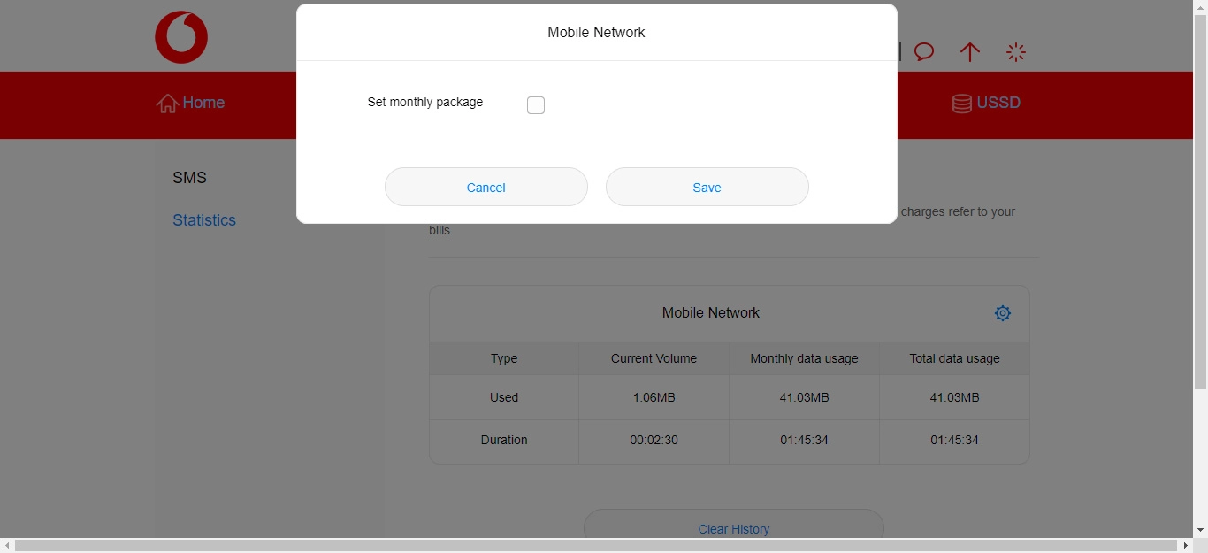Click the Home house icon
Screen dimensions: 1208x553
tap(167, 104)
